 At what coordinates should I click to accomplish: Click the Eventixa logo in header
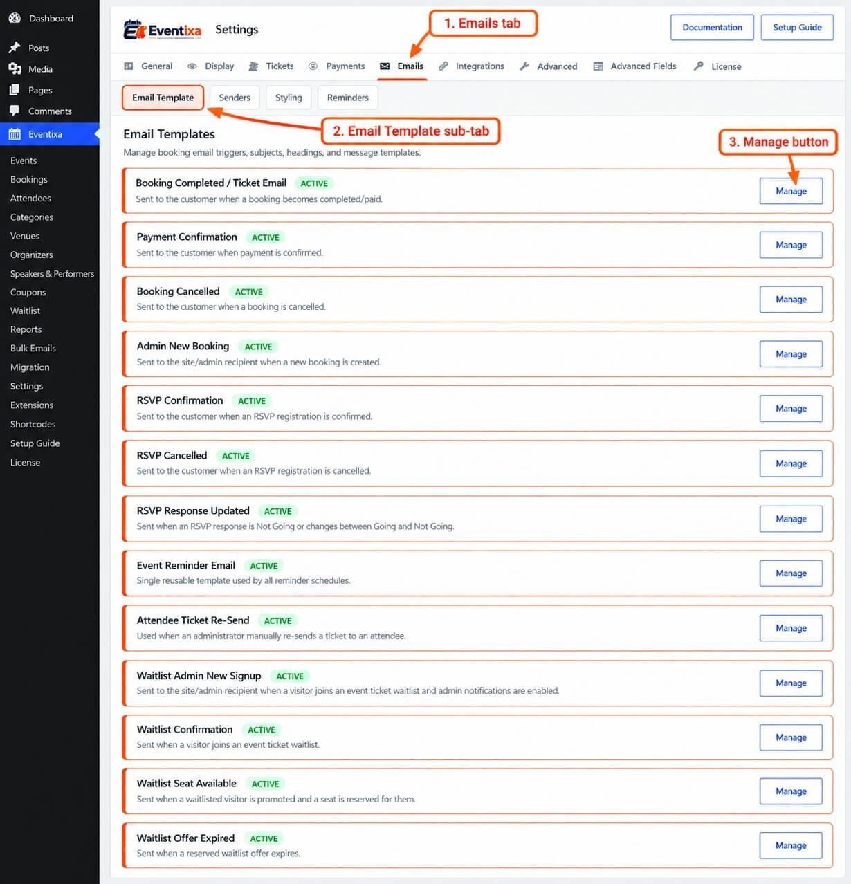coord(163,30)
